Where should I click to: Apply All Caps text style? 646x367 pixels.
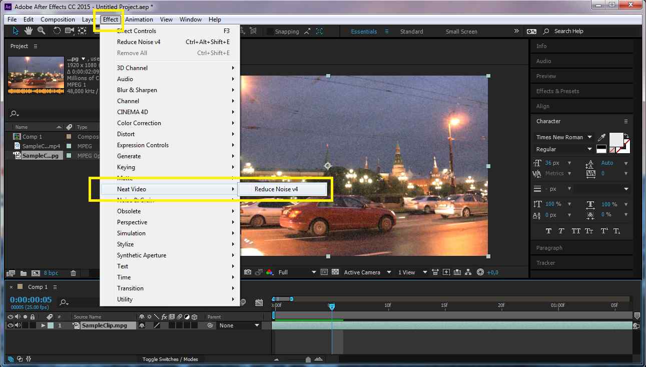pyautogui.click(x=576, y=231)
